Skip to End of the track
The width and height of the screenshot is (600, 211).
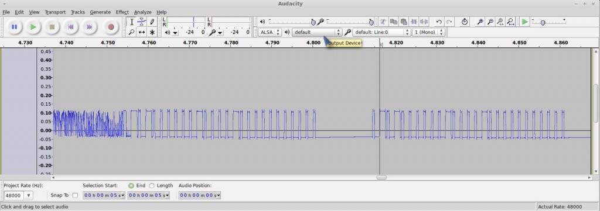coord(90,27)
